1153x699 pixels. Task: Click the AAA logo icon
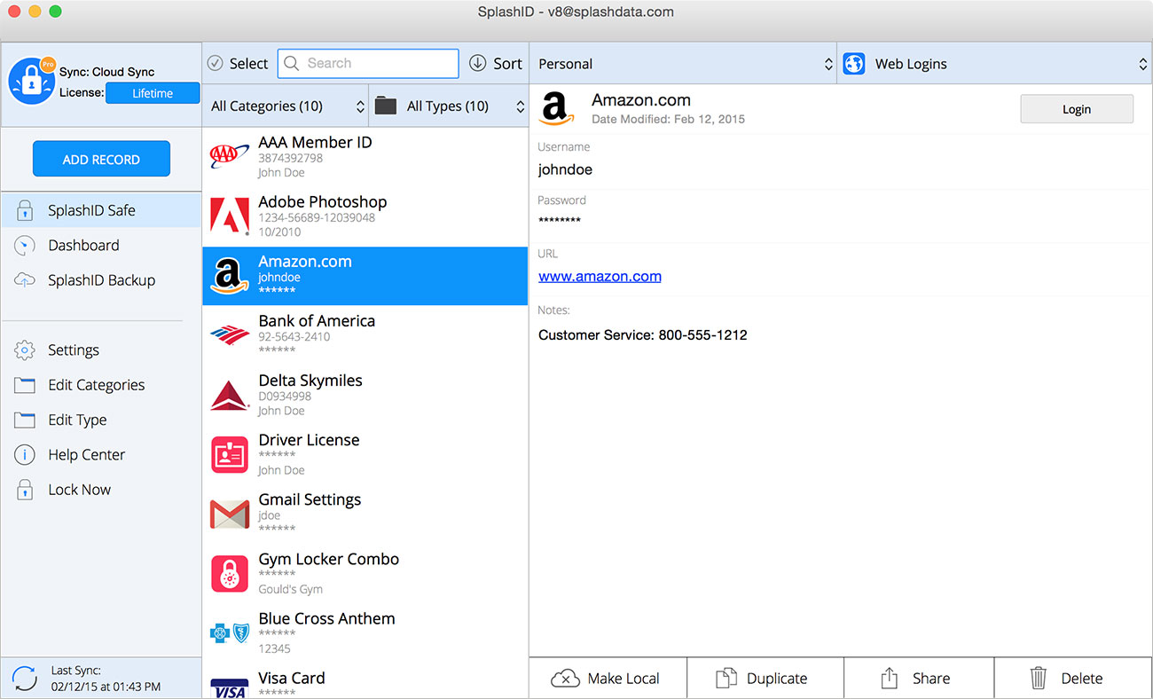(230, 157)
